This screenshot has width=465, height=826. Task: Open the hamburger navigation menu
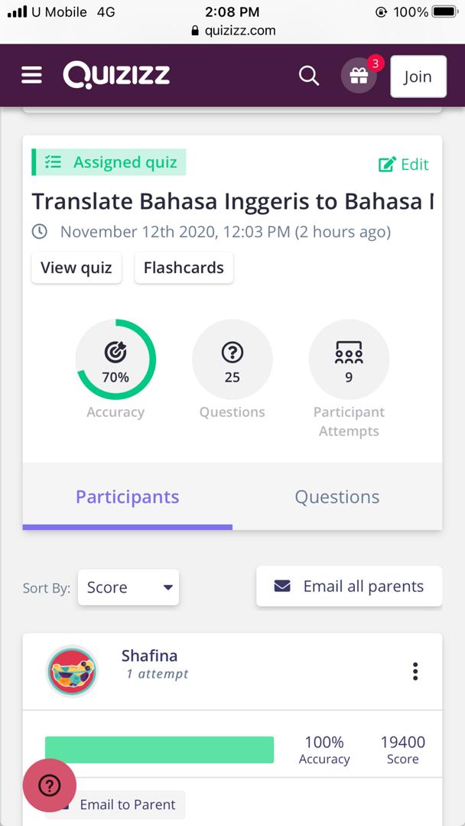tap(31, 75)
